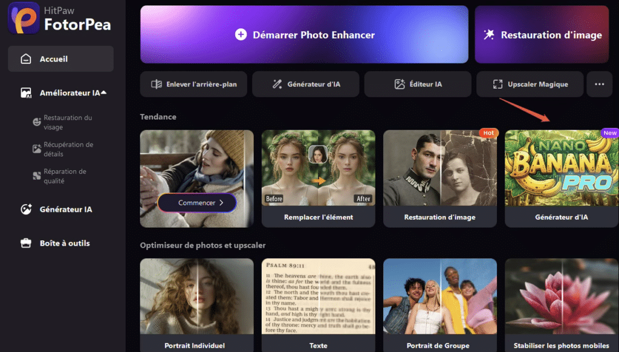The width and height of the screenshot is (619, 352).
Task: Open the Upscaler Magique tool
Action: tap(530, 85)
